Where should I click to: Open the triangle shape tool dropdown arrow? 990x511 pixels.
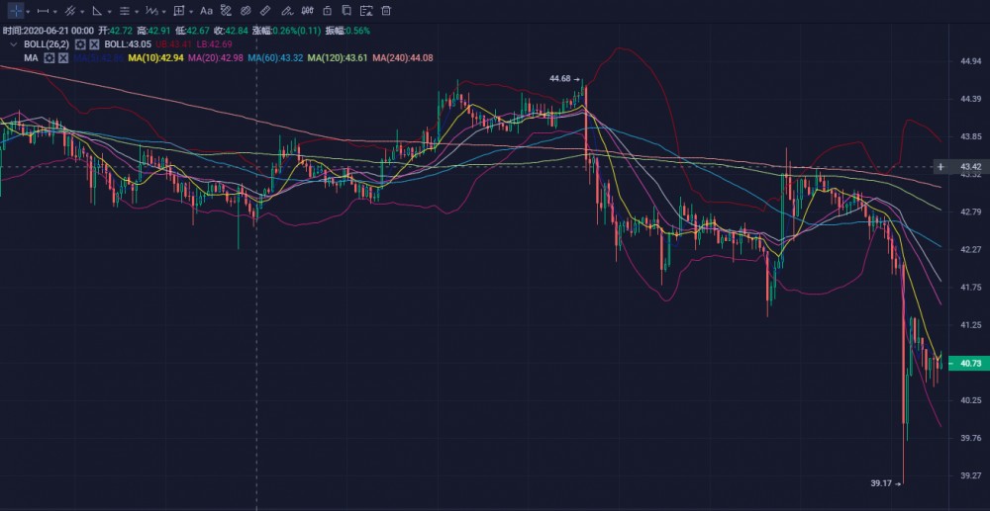[109, 11]
